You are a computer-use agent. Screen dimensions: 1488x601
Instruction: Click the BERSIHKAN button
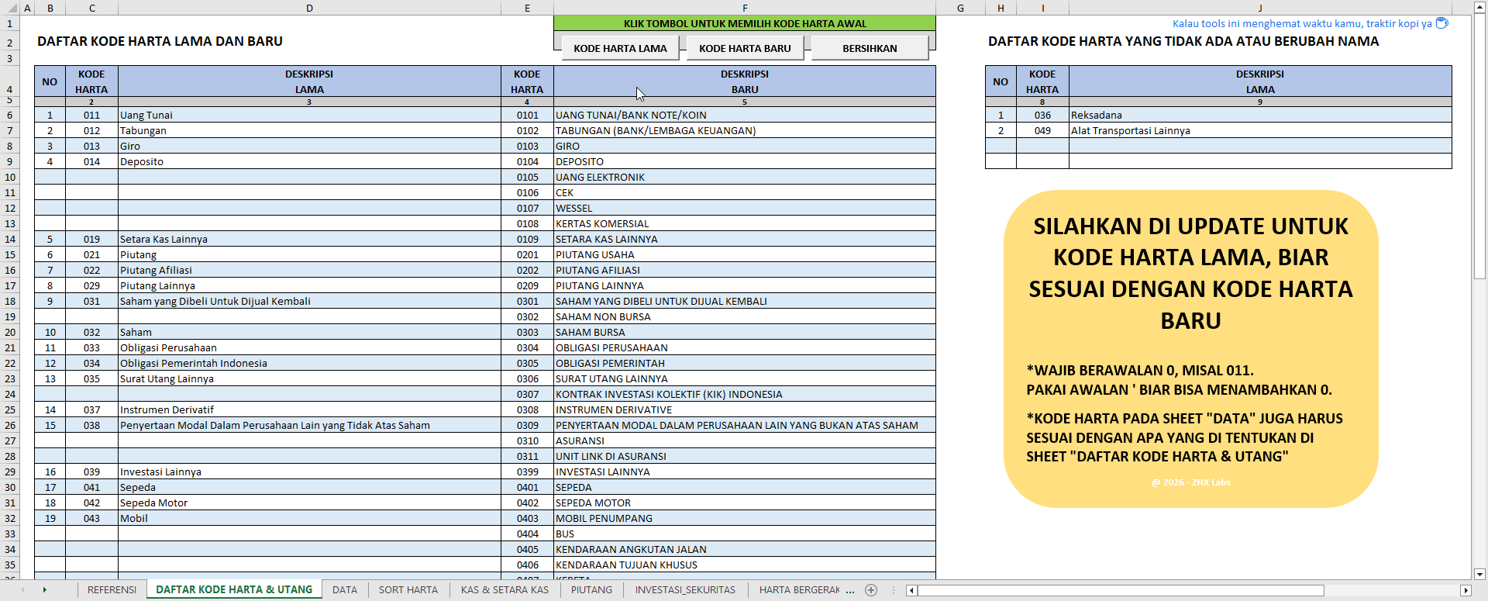click(870, 48)
